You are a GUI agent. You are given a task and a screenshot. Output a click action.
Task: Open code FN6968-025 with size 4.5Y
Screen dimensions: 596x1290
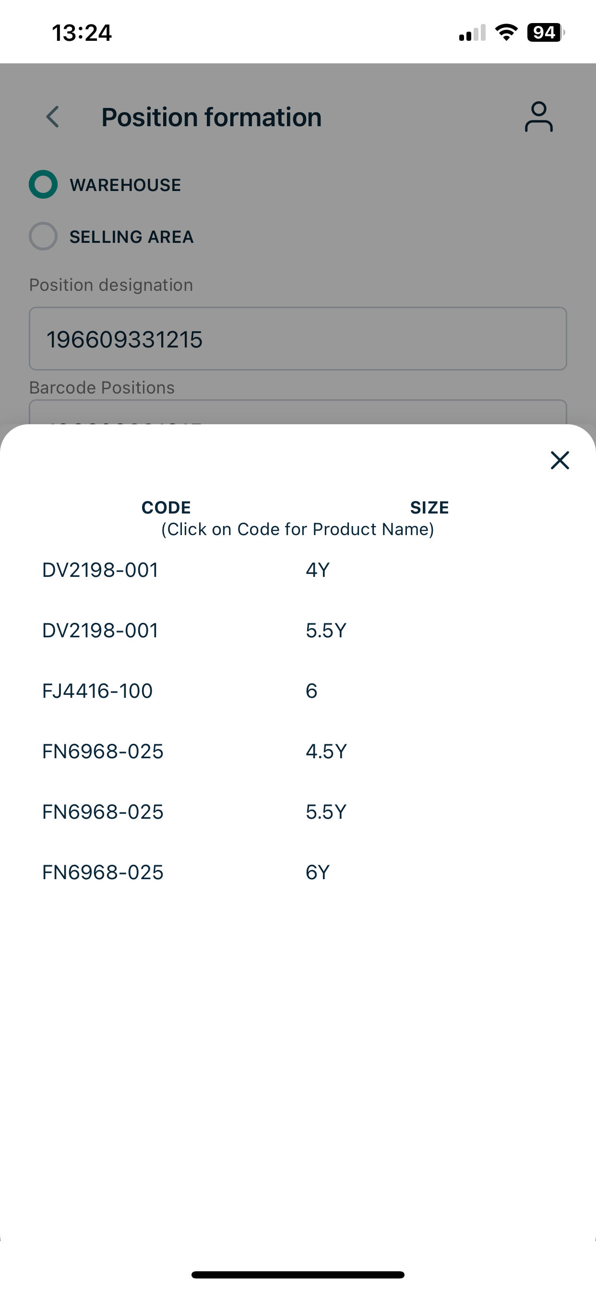(x=103, y=751)
